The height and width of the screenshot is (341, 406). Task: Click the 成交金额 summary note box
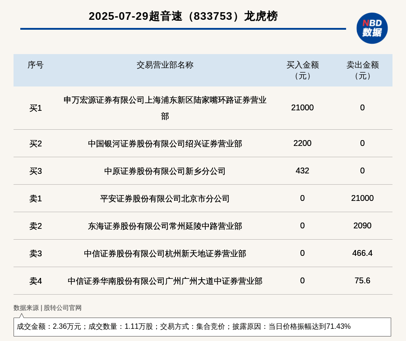(202, 327)
